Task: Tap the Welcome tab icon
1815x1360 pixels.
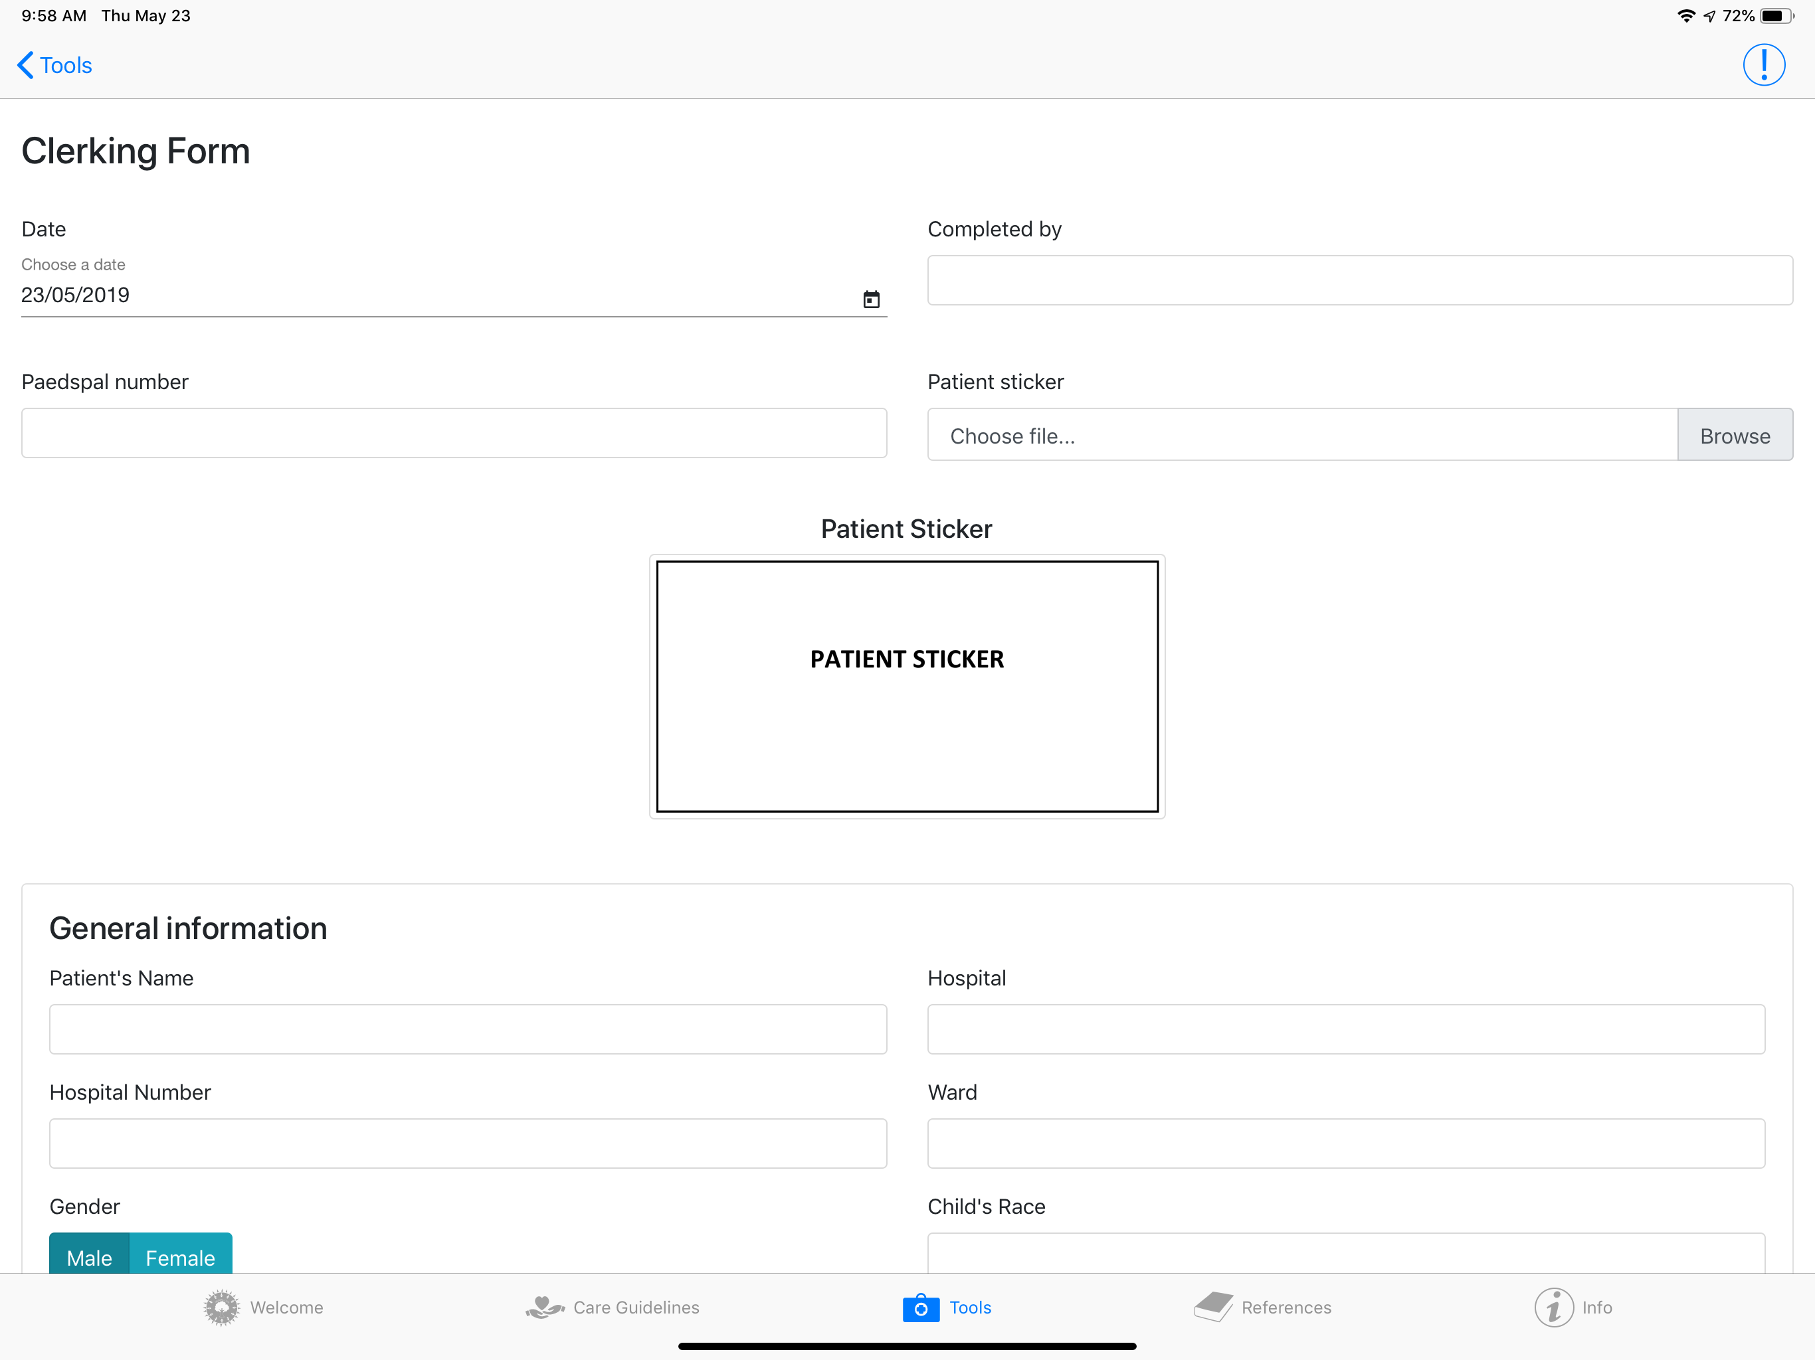Action: [221, 1308]
